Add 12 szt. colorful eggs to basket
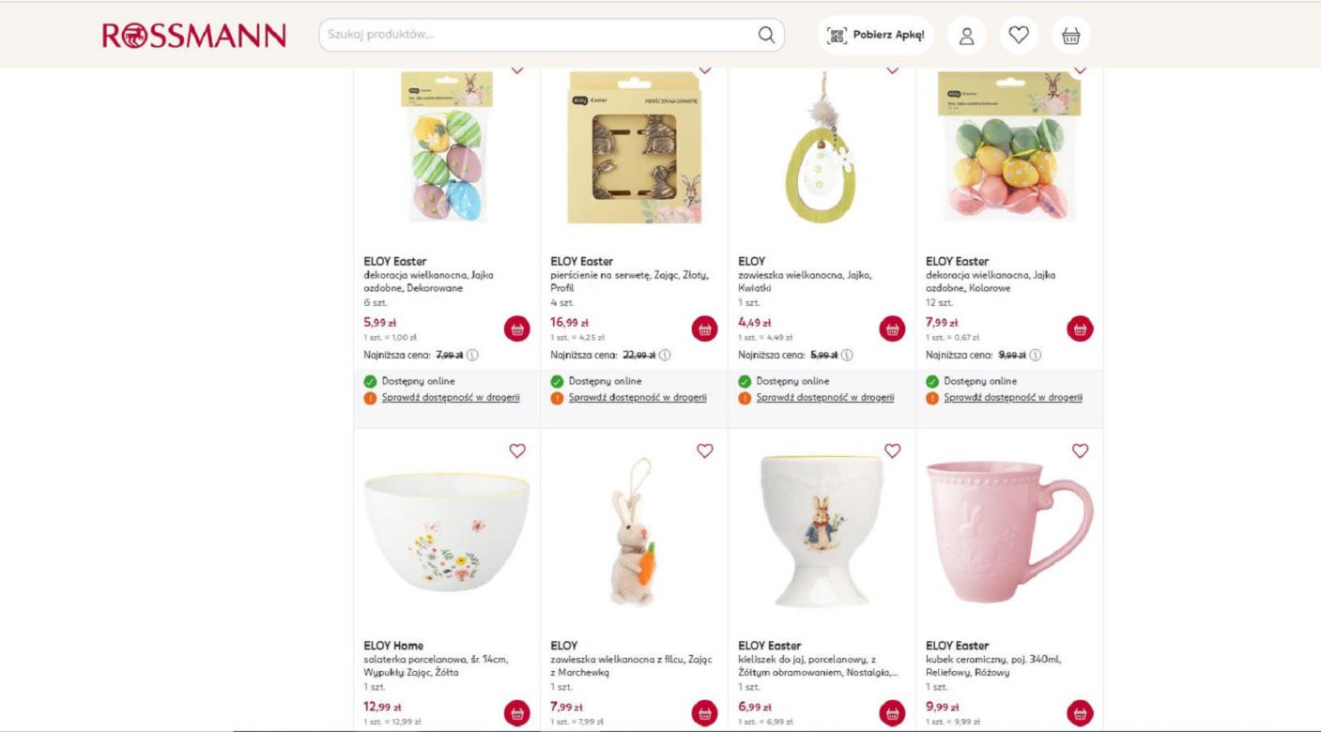The width and height of the screenshot is (1321, 732). coord(1080,329)
